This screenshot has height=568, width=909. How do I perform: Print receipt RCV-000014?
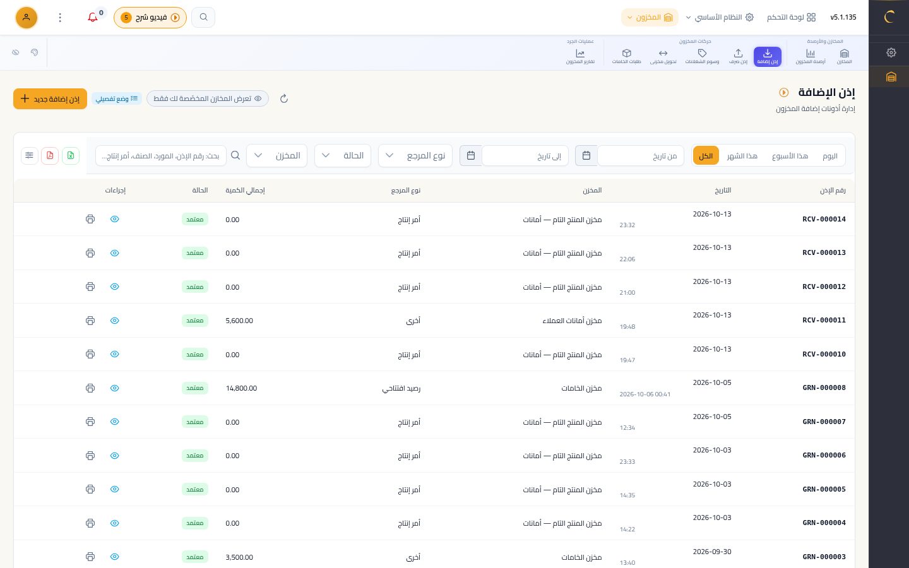point(90,219)
